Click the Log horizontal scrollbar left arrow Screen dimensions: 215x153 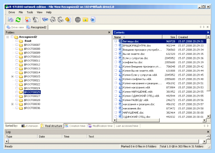[7, 141]
